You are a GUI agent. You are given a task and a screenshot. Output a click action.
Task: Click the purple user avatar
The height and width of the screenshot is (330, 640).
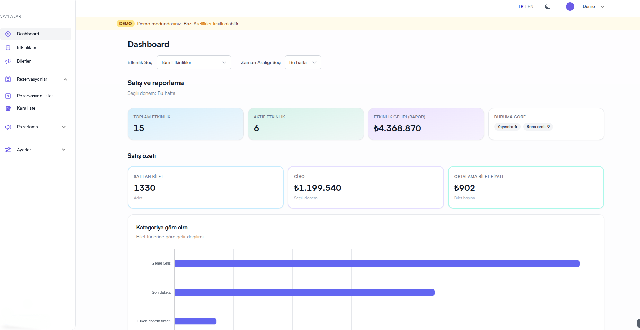point(570,7)
